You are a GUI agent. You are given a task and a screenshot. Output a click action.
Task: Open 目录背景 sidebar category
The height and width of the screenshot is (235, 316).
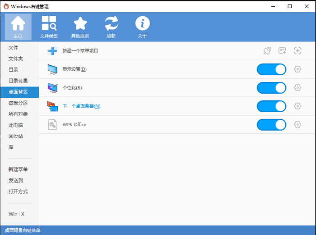click(x=19, y=81)
